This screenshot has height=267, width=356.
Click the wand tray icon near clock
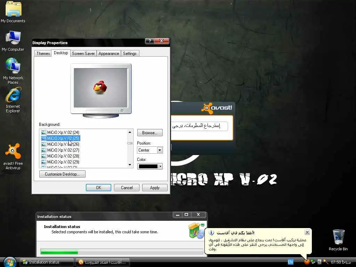325,262
